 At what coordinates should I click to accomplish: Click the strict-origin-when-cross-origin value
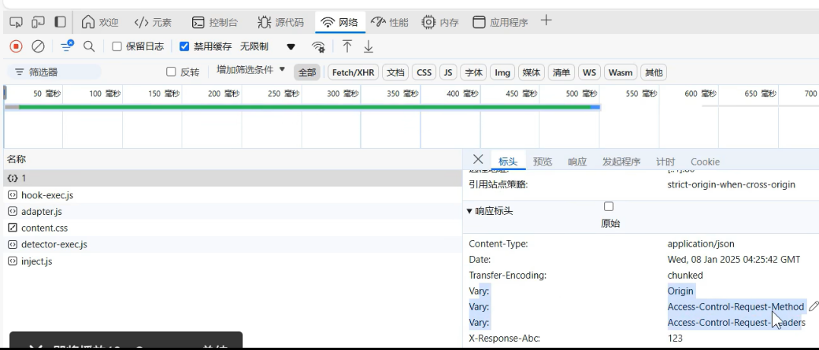click(x=731, y=184)
